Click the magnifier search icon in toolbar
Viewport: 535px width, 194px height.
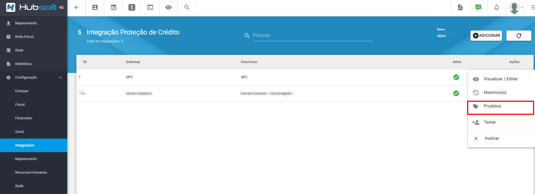point(187,7)
